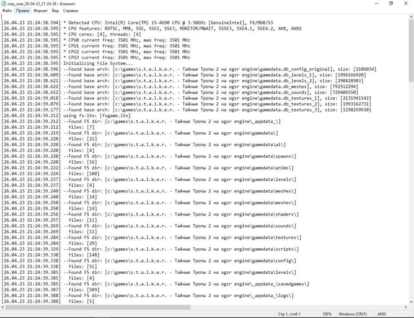414x318 pixels.
Task: Click the 'CPU features' log line
Action: click(x=152, y=28)
